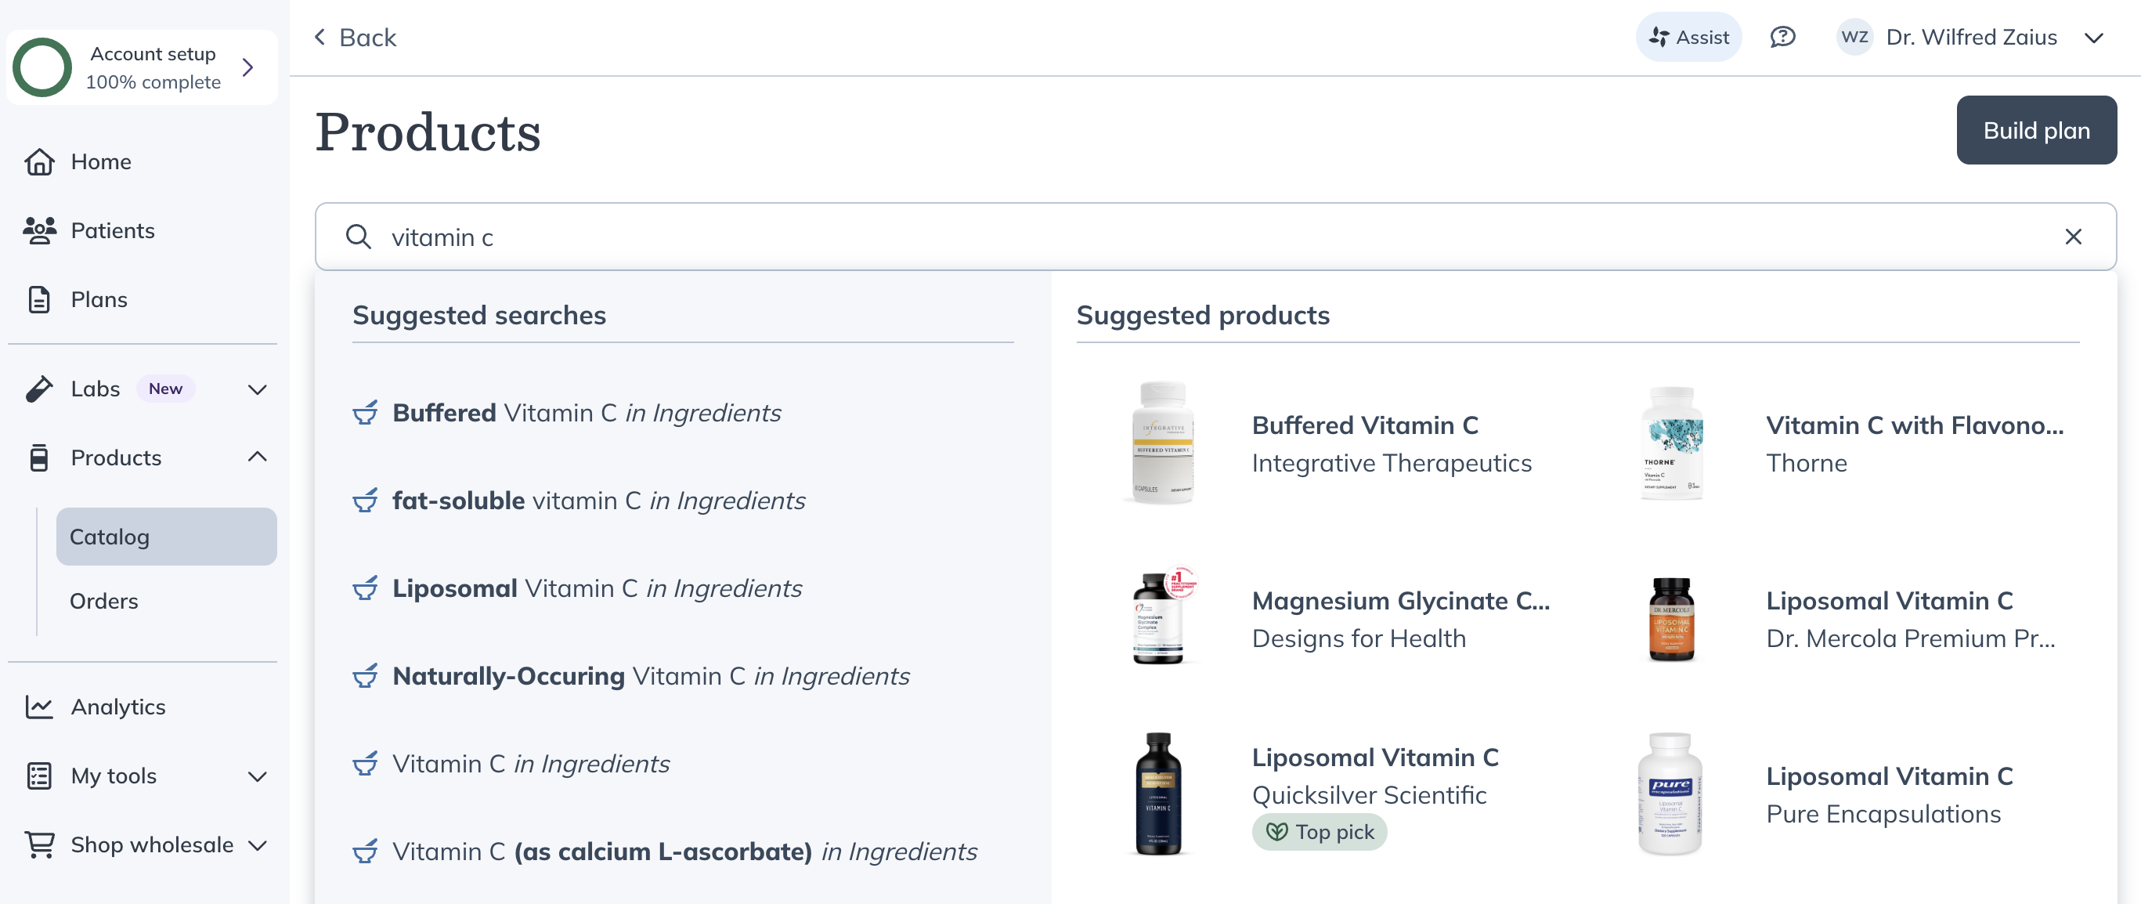Click the Plans document icon
This screenshot has width=2141, height=904.
coord(38,298)
